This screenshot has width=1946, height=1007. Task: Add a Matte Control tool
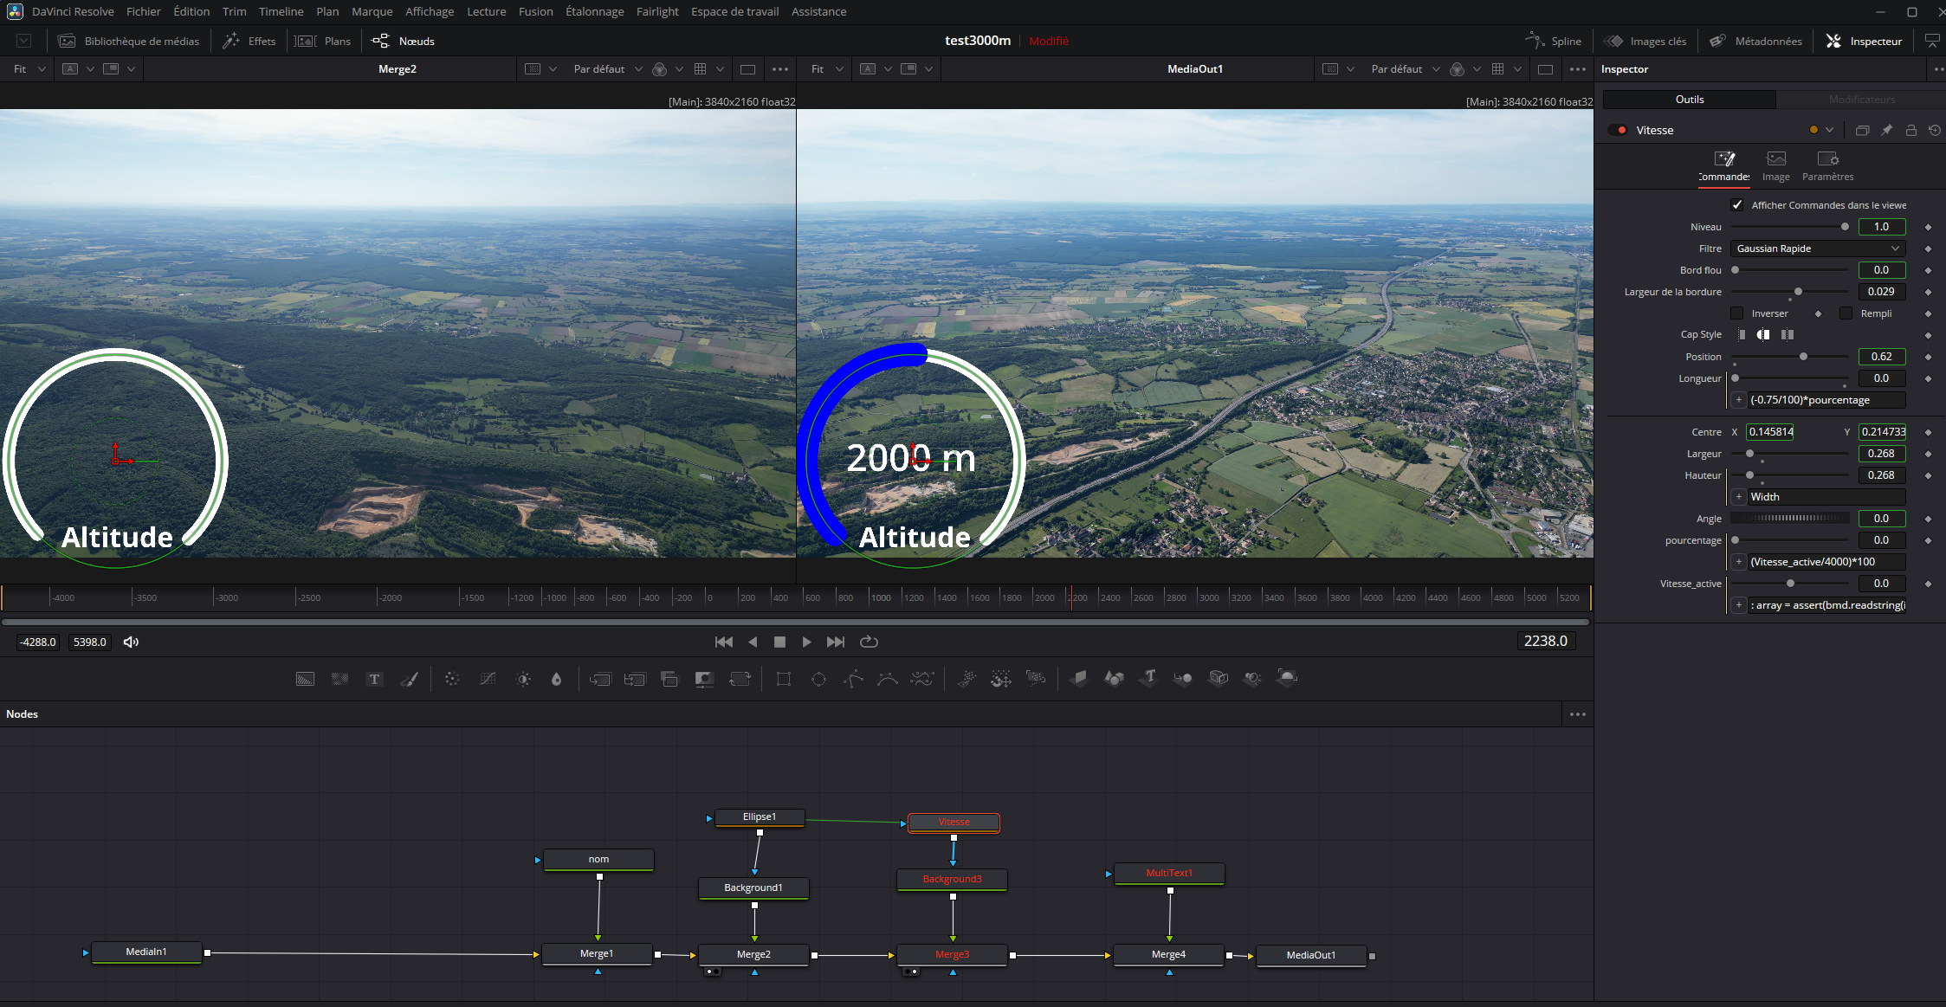(x=704, y=679)
